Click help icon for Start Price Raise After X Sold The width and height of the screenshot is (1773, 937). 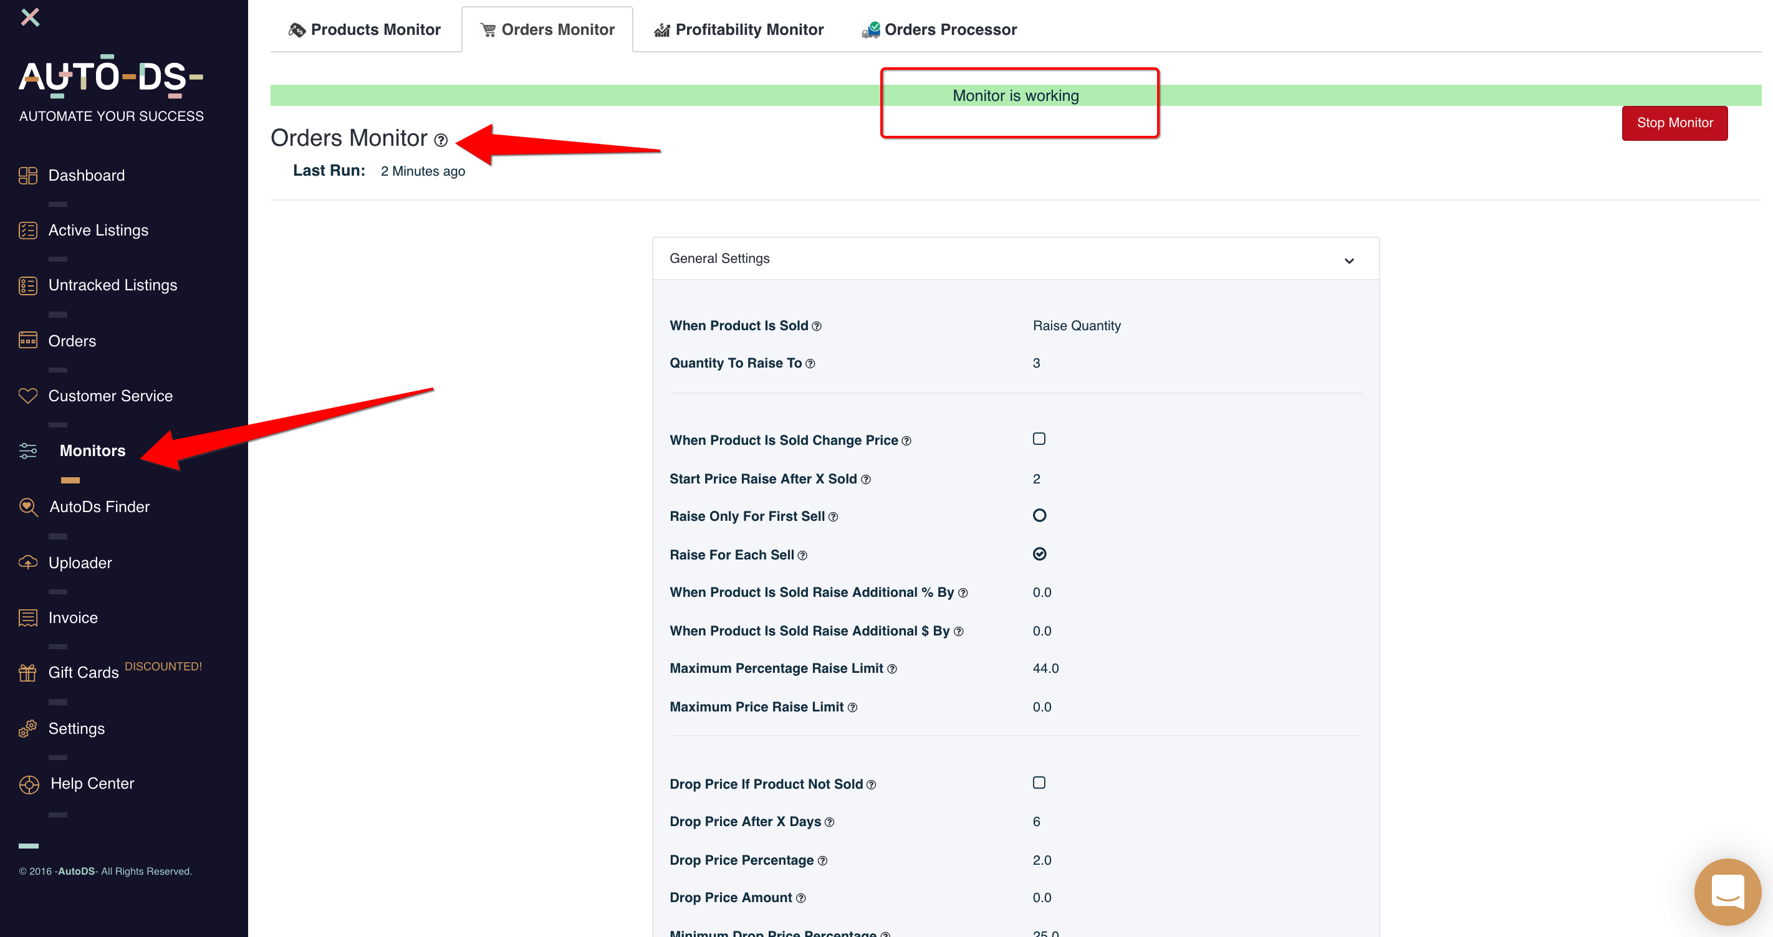click(x=866, y=480)
